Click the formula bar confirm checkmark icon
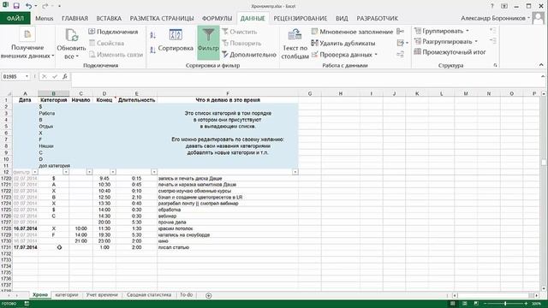 pos(55,76)
